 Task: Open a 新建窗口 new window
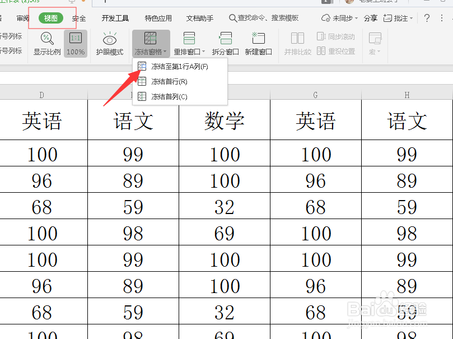tap(258, 44)
